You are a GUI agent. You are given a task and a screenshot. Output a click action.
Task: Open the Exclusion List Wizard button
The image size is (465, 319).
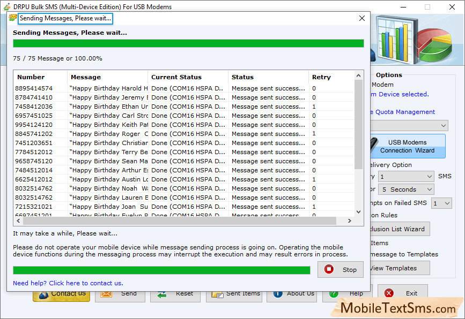400,229
